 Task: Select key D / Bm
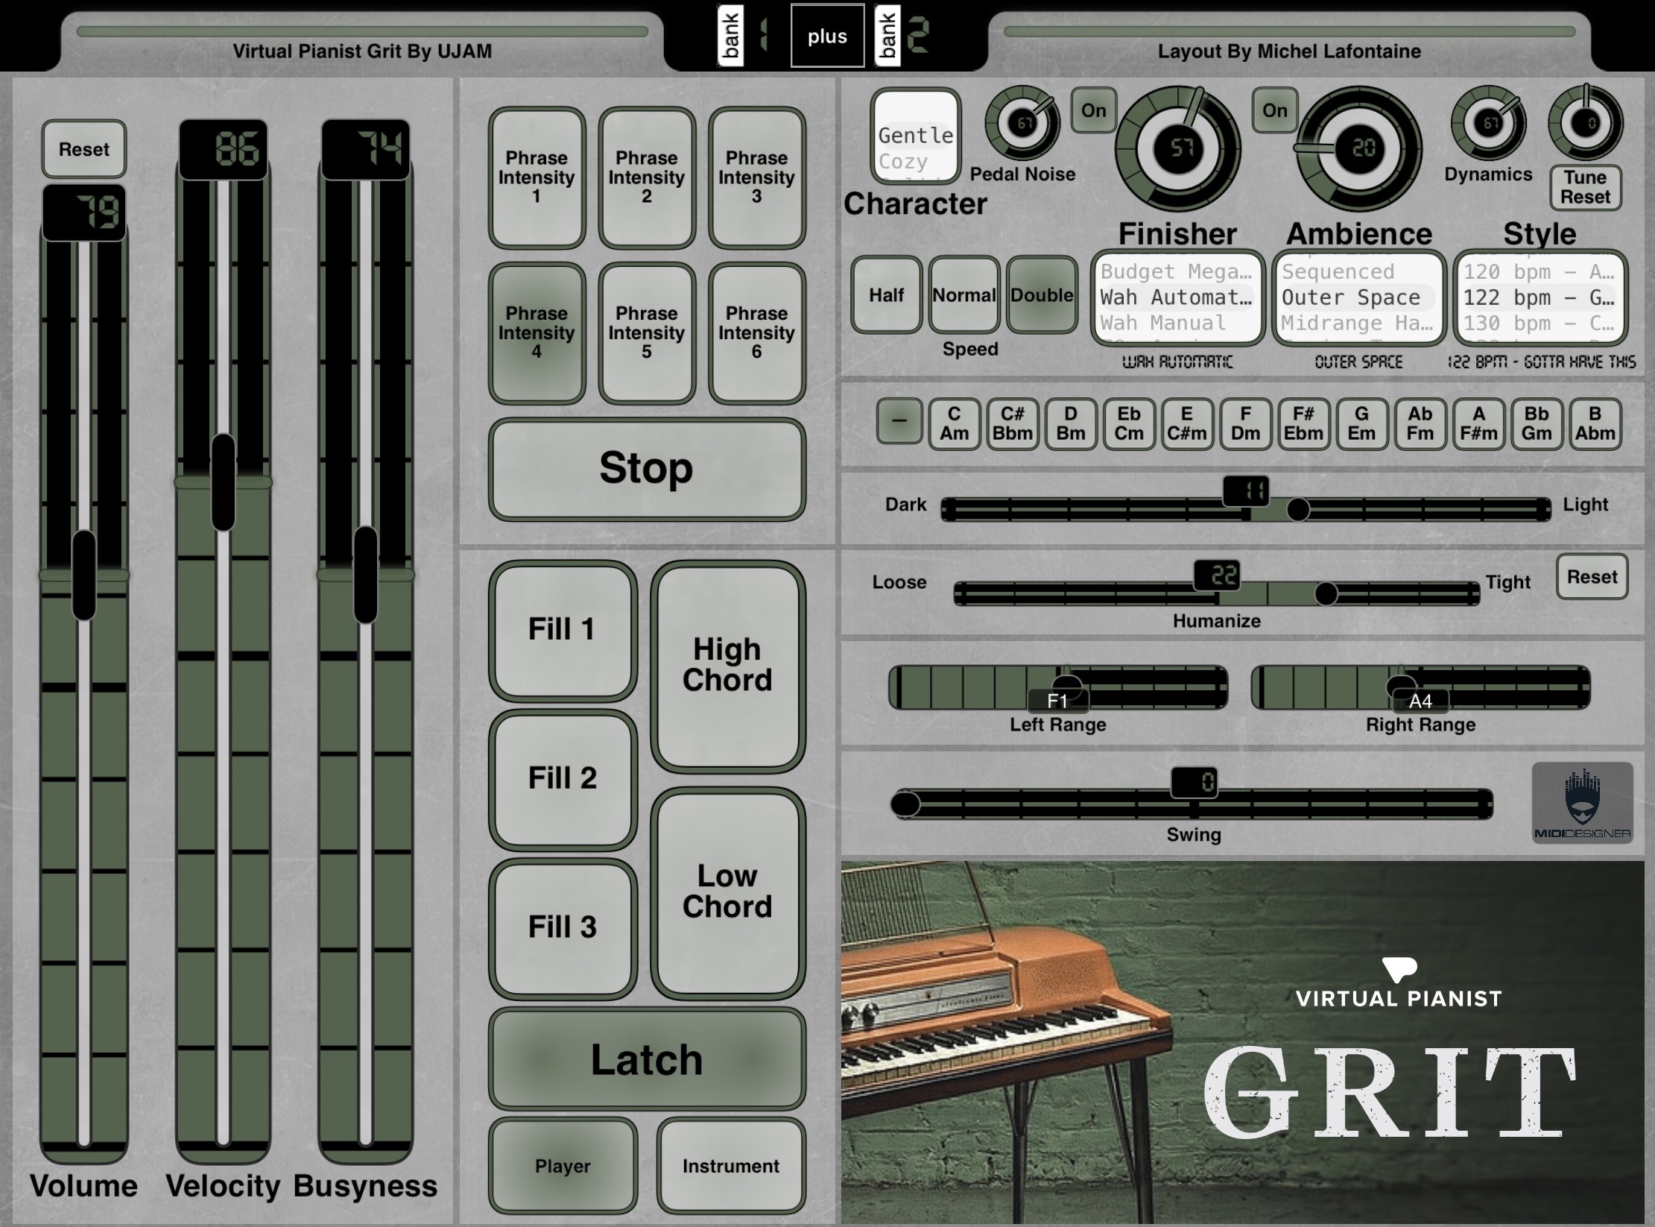click(1070, 423)
